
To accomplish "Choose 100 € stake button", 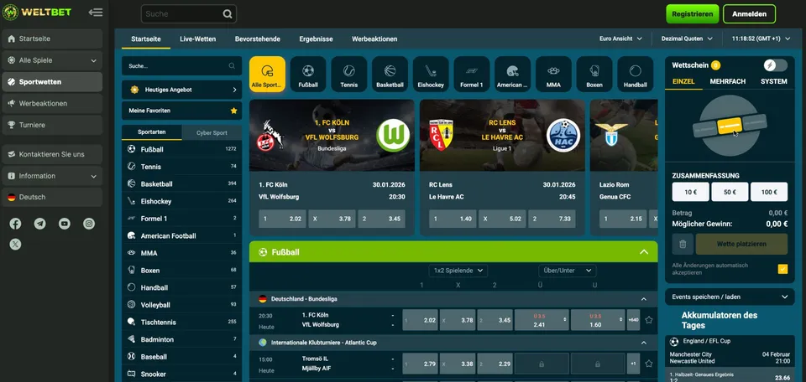I will pos(769,192).
